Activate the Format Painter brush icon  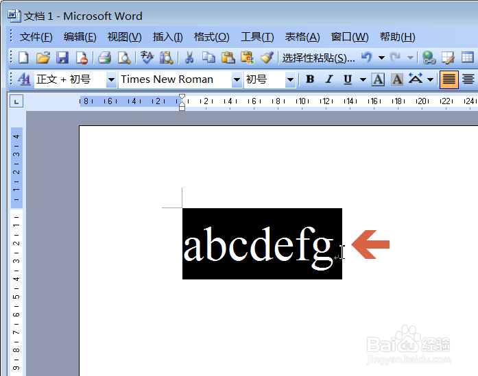coord(267,58)
